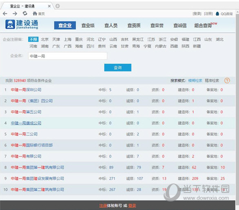Image resolution: width=239 pixels, height=210 pixels.
Task: Open 中建一局集团建设发展有限公司 result
Action: click(38, 179)
